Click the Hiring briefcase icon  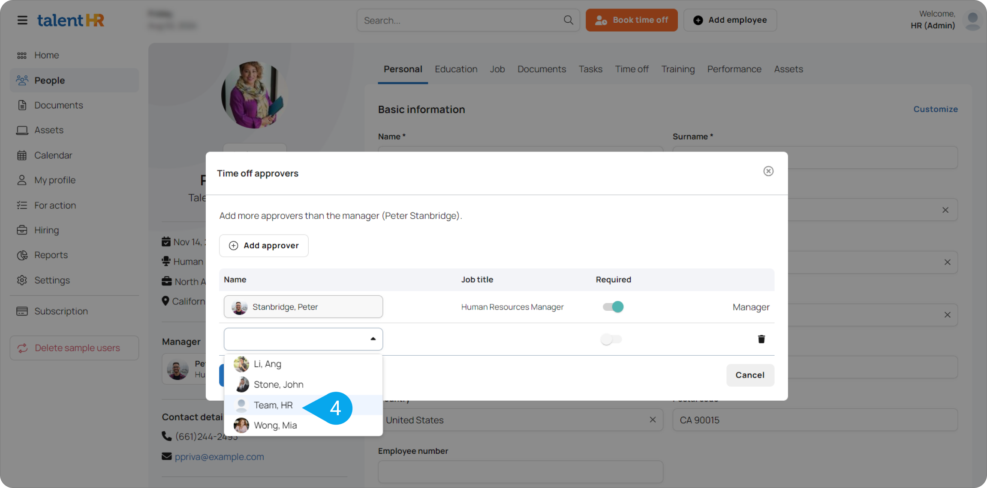[22, 230]
